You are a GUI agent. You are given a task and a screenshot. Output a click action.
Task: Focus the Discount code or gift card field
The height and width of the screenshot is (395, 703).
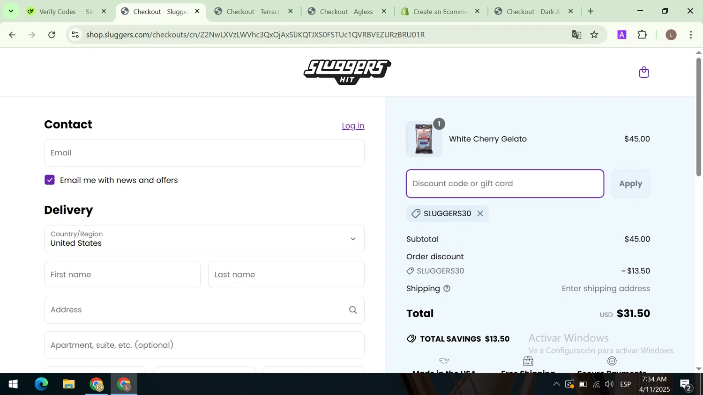(505, 183)
